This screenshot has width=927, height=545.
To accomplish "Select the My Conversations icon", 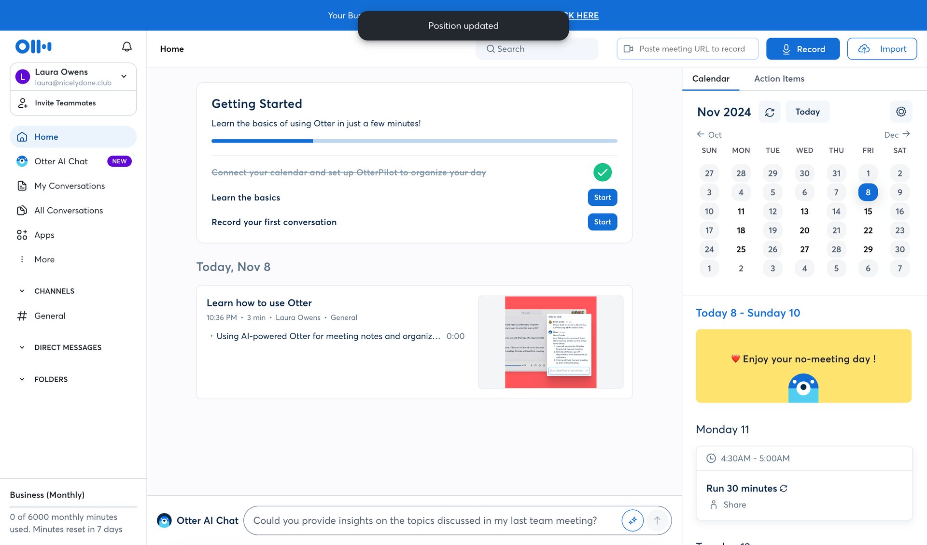I will click(x=22, y=186).
